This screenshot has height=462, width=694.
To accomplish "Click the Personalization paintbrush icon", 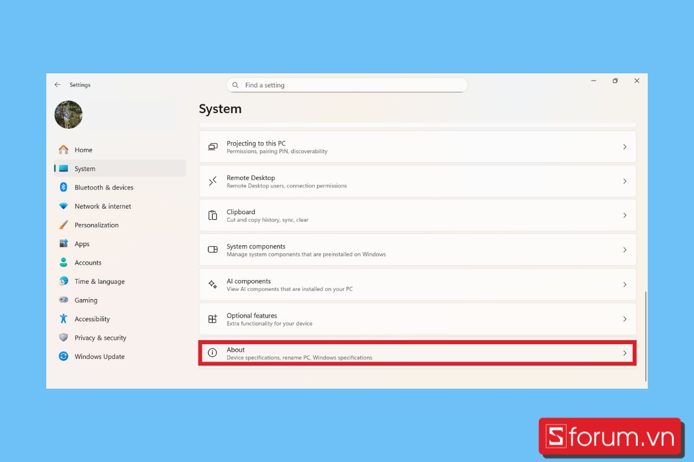I will click(x=64, y=225).
